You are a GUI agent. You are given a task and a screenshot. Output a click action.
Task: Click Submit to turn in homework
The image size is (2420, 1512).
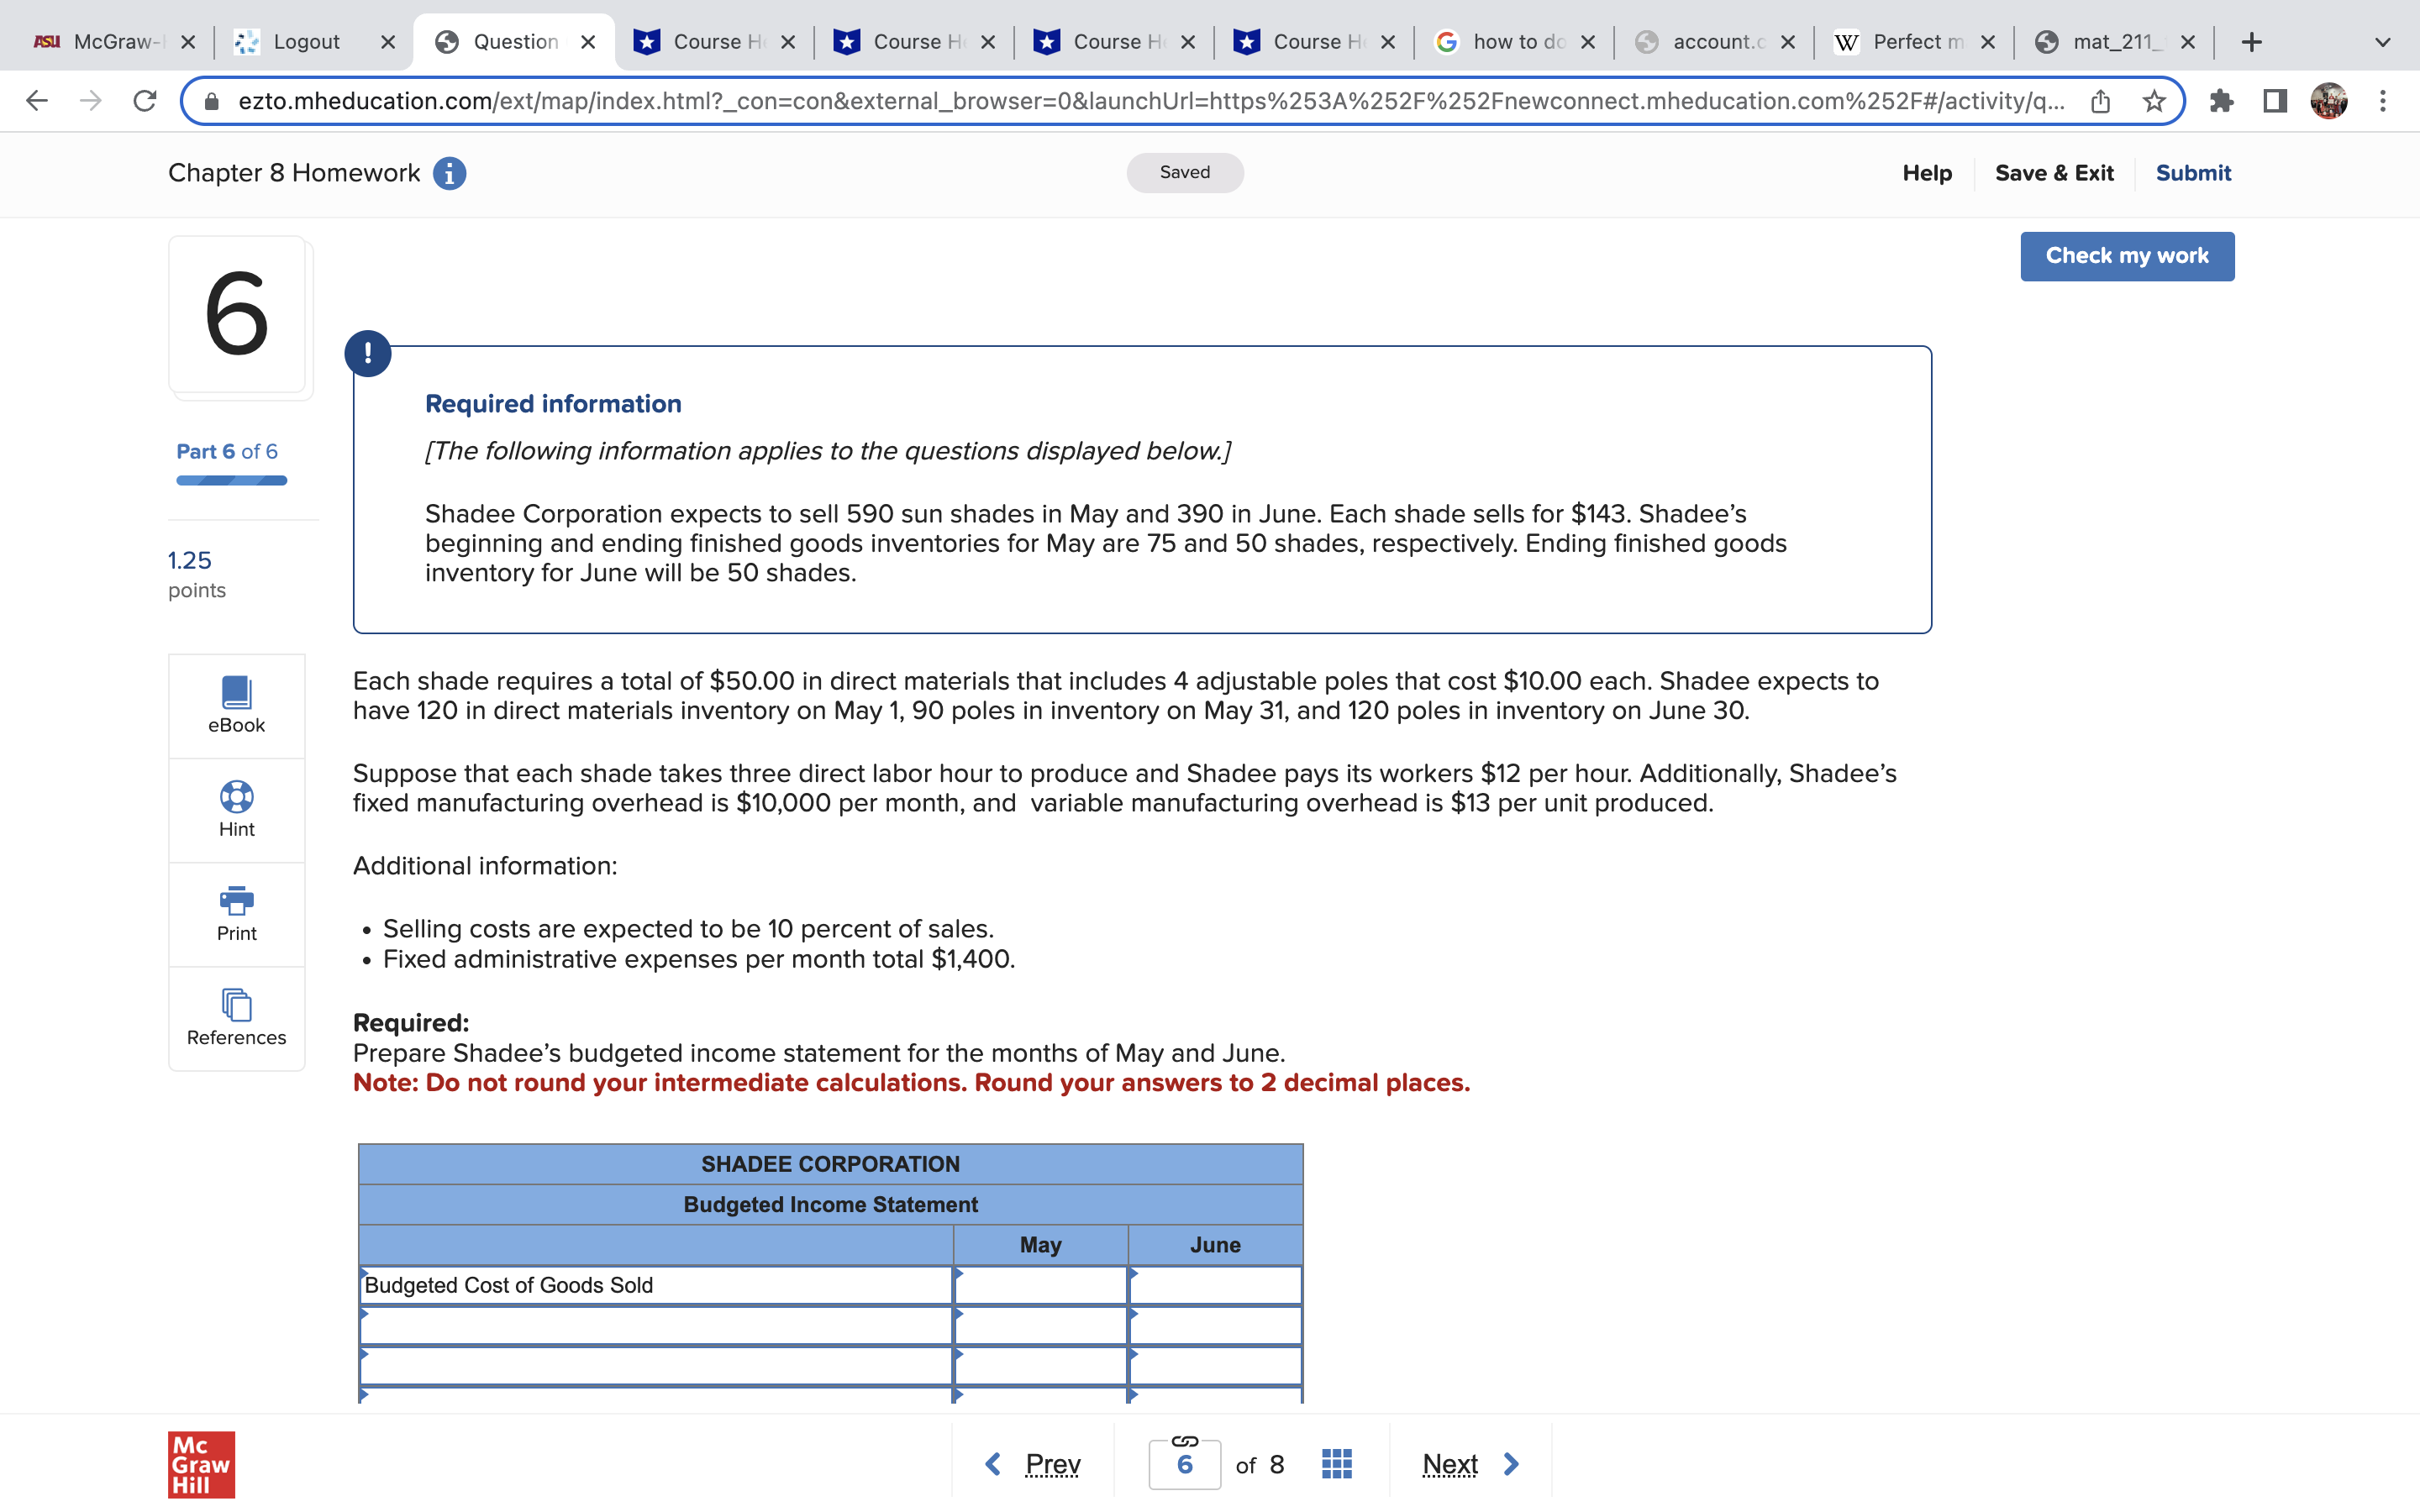click(x=2193, y=172)
